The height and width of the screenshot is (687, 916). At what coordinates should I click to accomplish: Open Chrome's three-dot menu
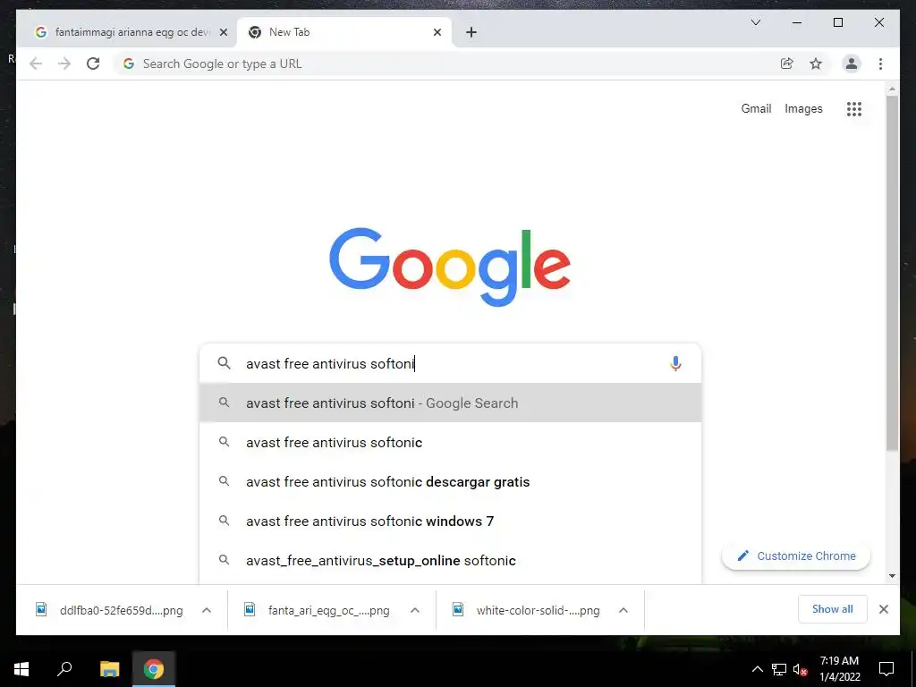[880, 64]
